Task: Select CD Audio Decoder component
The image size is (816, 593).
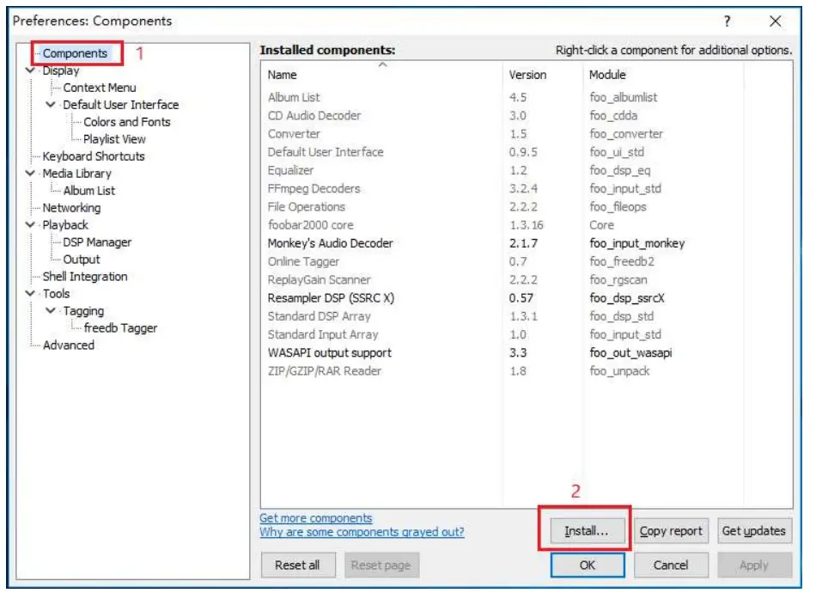Action: click(527, 115)
